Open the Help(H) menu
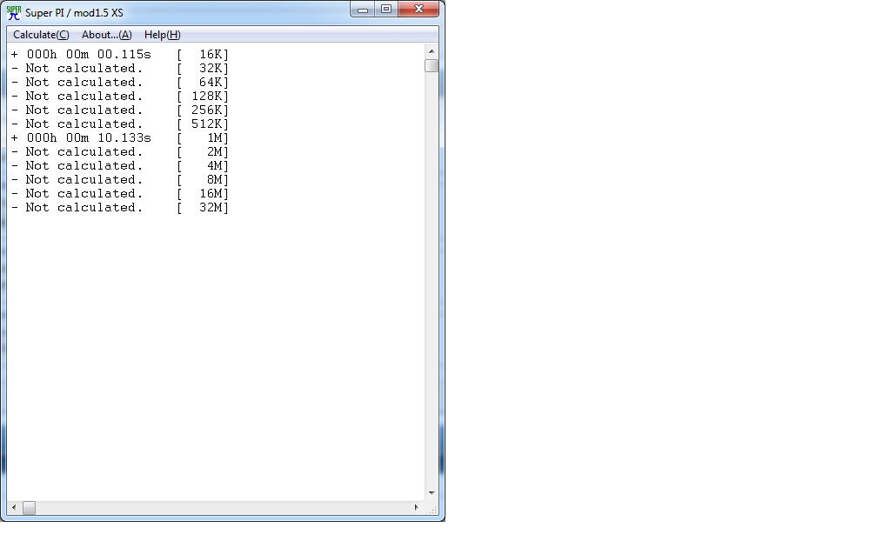 click(x=162, y=35)
